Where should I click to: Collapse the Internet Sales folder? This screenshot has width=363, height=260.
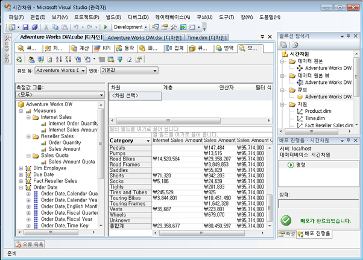pos(28,118)
